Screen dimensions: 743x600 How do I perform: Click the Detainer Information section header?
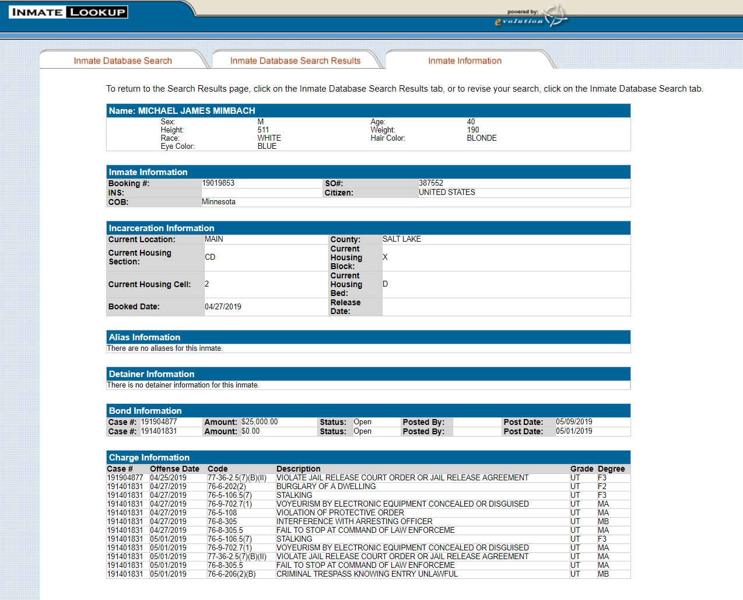click(x=368, y=374)
